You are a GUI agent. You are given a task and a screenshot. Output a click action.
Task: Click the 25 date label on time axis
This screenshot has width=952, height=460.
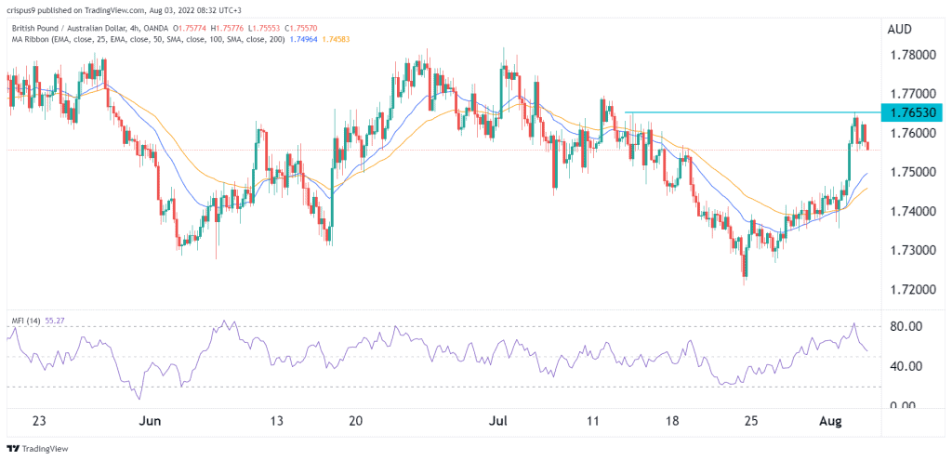(751, 421)
